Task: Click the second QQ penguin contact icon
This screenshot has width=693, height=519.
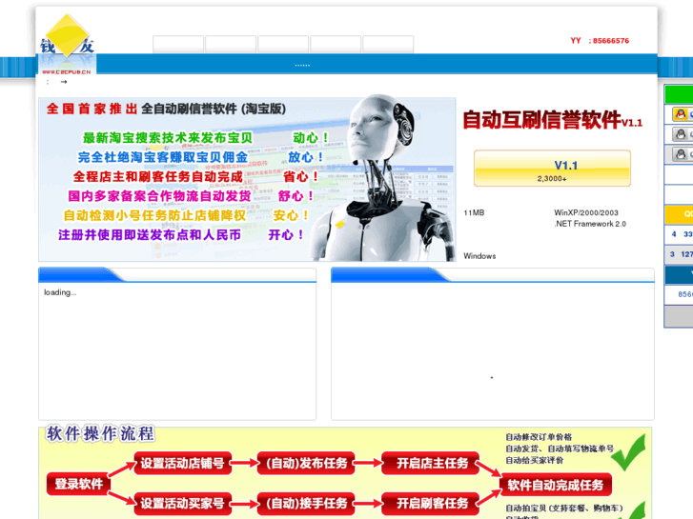Action: tap(680, 134)
